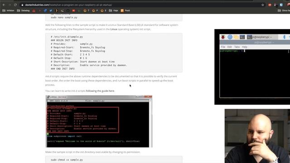
Task: Open the red ABP extension icon
Action: pyautogui.click(x=270, y=5)
